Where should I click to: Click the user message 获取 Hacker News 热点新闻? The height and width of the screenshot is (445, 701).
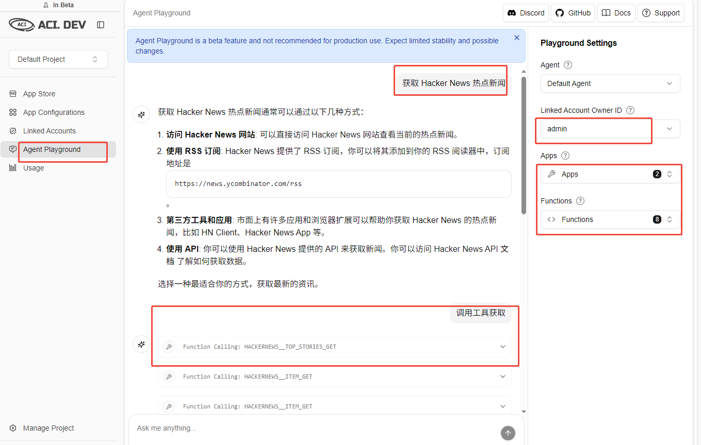coord(454,83)
